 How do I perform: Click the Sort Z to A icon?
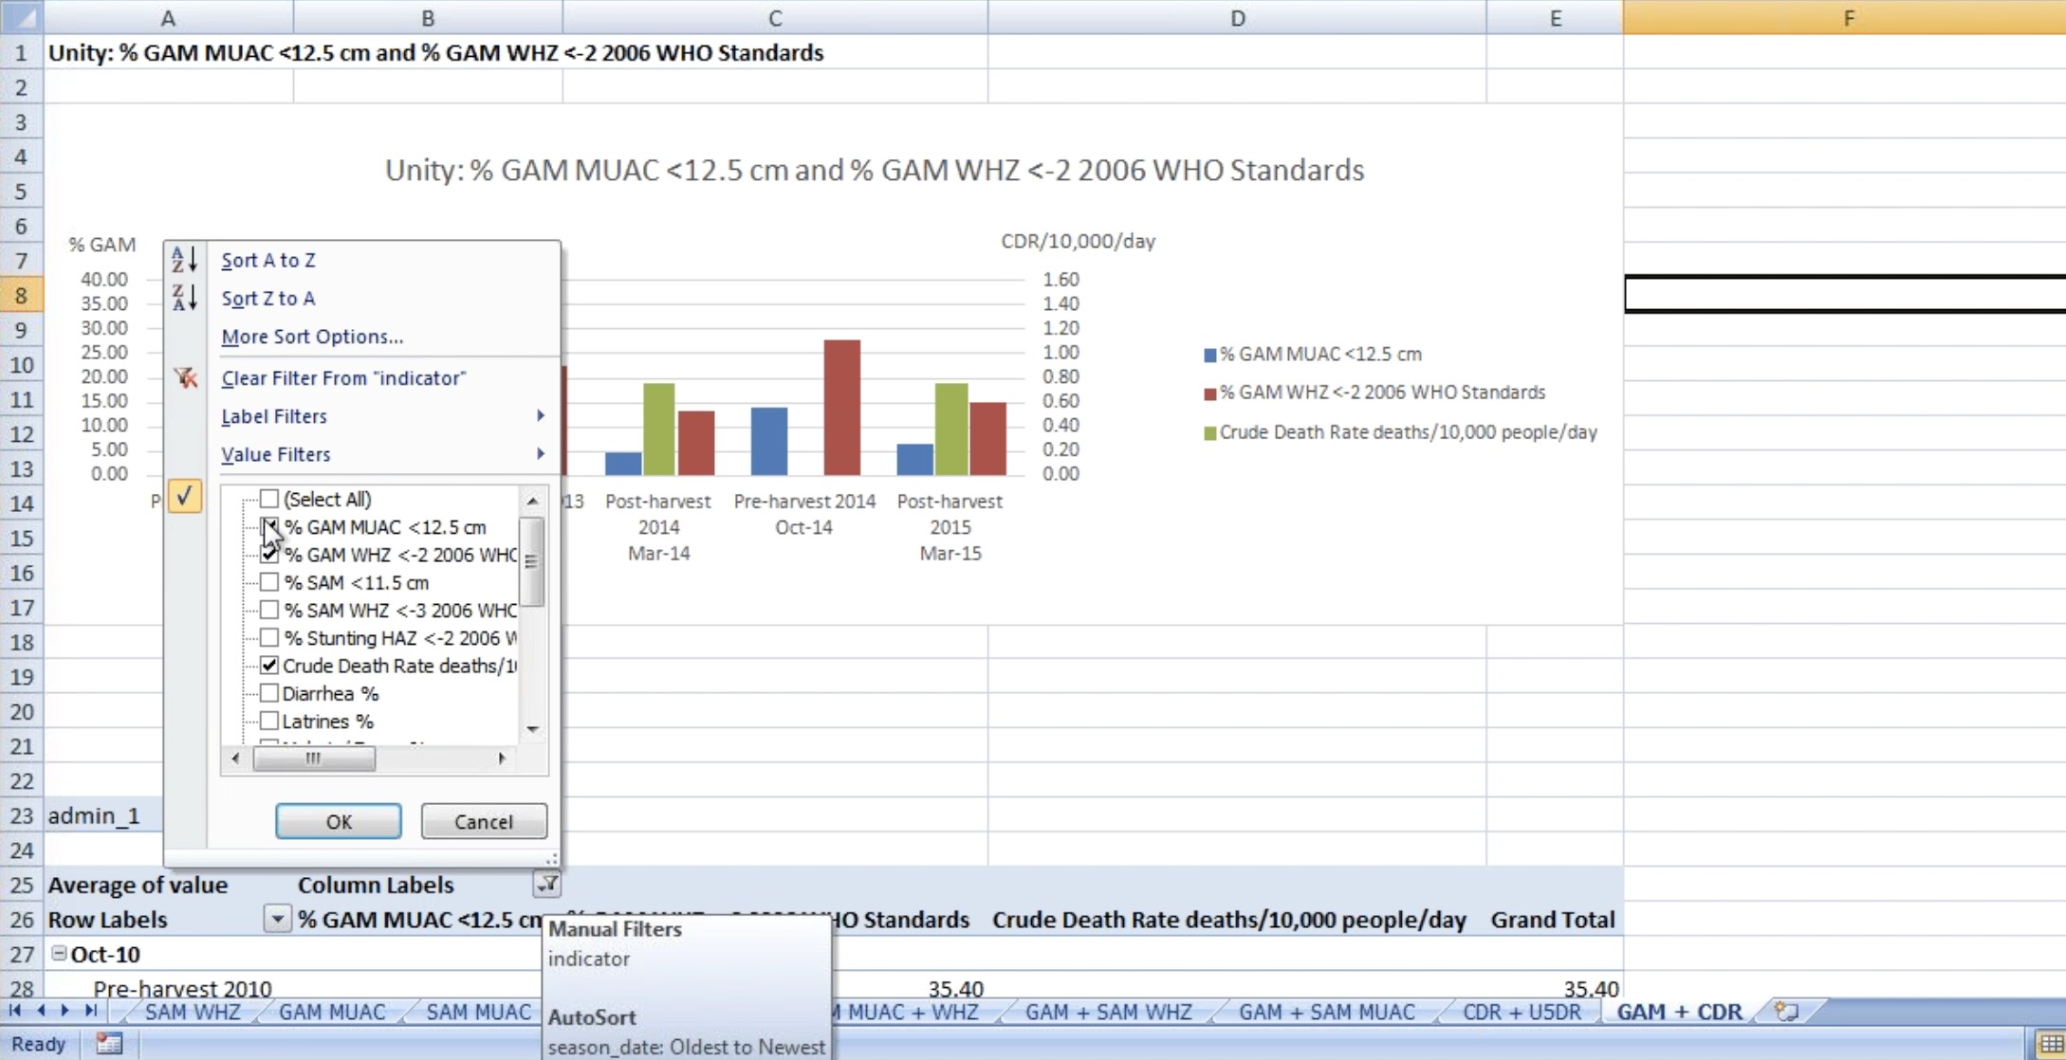tap(184, 298)
